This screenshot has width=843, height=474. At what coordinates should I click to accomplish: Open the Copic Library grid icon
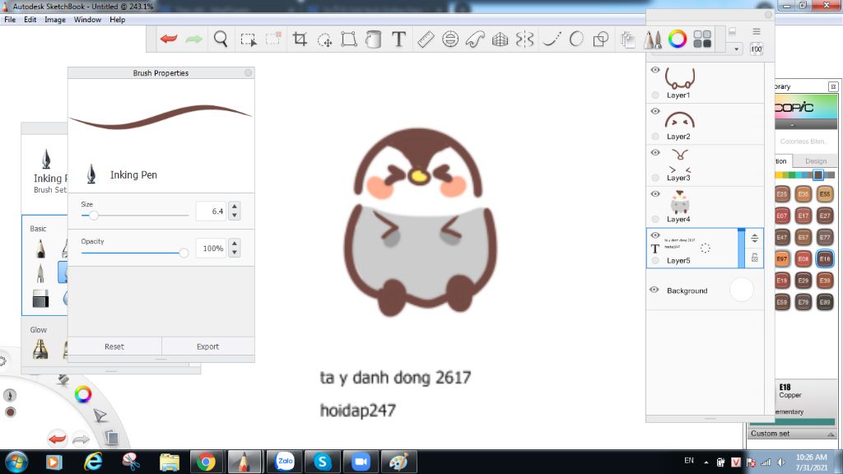point(702,39)
